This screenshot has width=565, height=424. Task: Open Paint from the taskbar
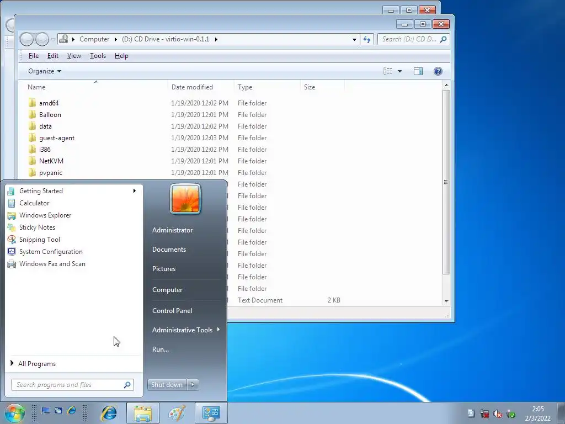point(177,413)
